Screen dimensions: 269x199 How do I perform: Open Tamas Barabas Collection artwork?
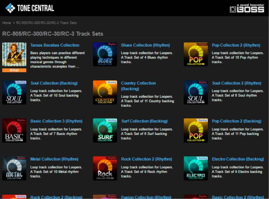14,54
